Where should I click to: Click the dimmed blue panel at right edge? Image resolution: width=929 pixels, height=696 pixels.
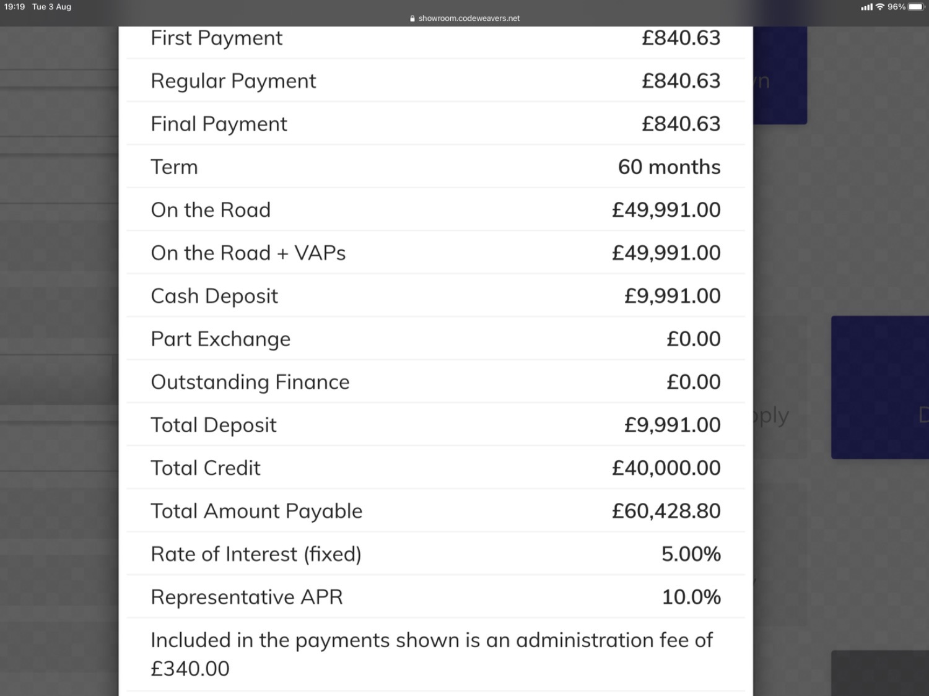click(880, 388)
